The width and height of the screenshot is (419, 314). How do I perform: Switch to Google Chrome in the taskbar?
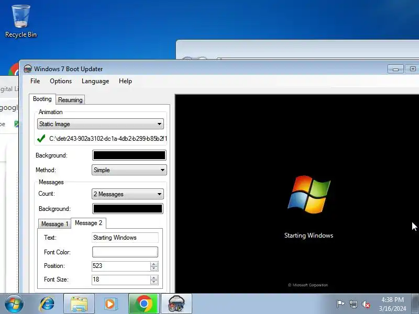tap(144, 304)
